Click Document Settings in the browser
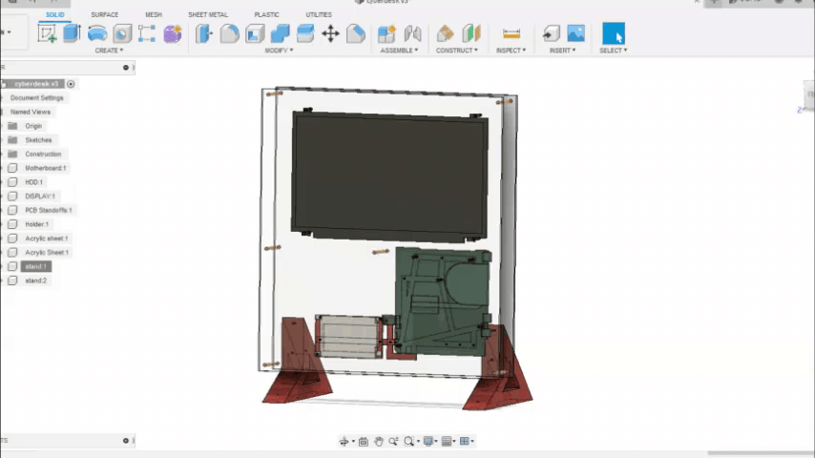815x458 pixels. tap(37, 98)
